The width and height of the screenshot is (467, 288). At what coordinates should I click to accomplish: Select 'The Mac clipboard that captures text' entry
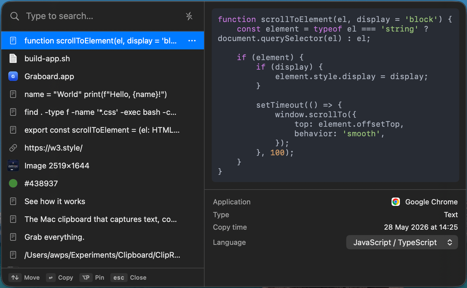point(103,219)
